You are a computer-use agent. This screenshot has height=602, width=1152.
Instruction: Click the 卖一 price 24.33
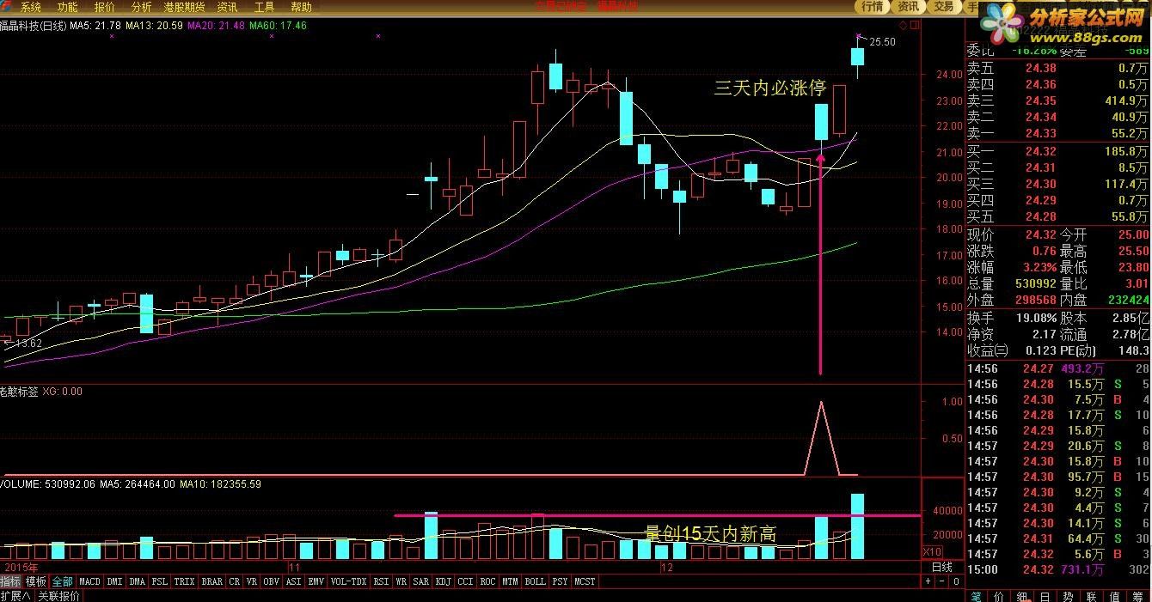pyautogui.click(x=1041, y=133)
